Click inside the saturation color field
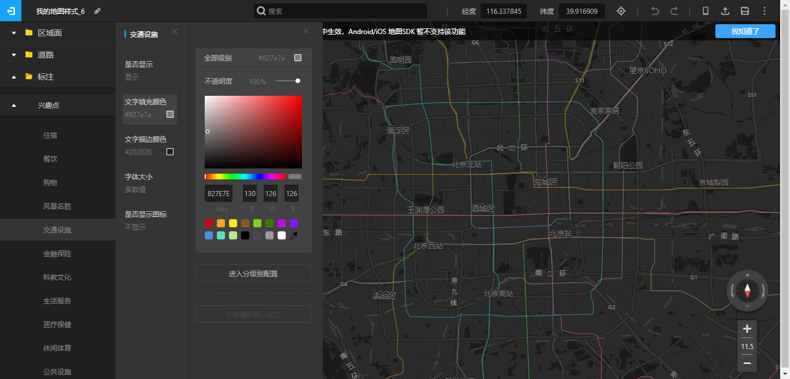Image resolution: width=790 pixels, height=379 pixels. tap(253, 132)
